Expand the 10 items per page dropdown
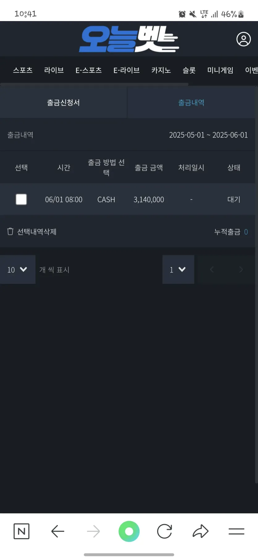The height and width of the screenshot is (560, 258). [18, 270]
